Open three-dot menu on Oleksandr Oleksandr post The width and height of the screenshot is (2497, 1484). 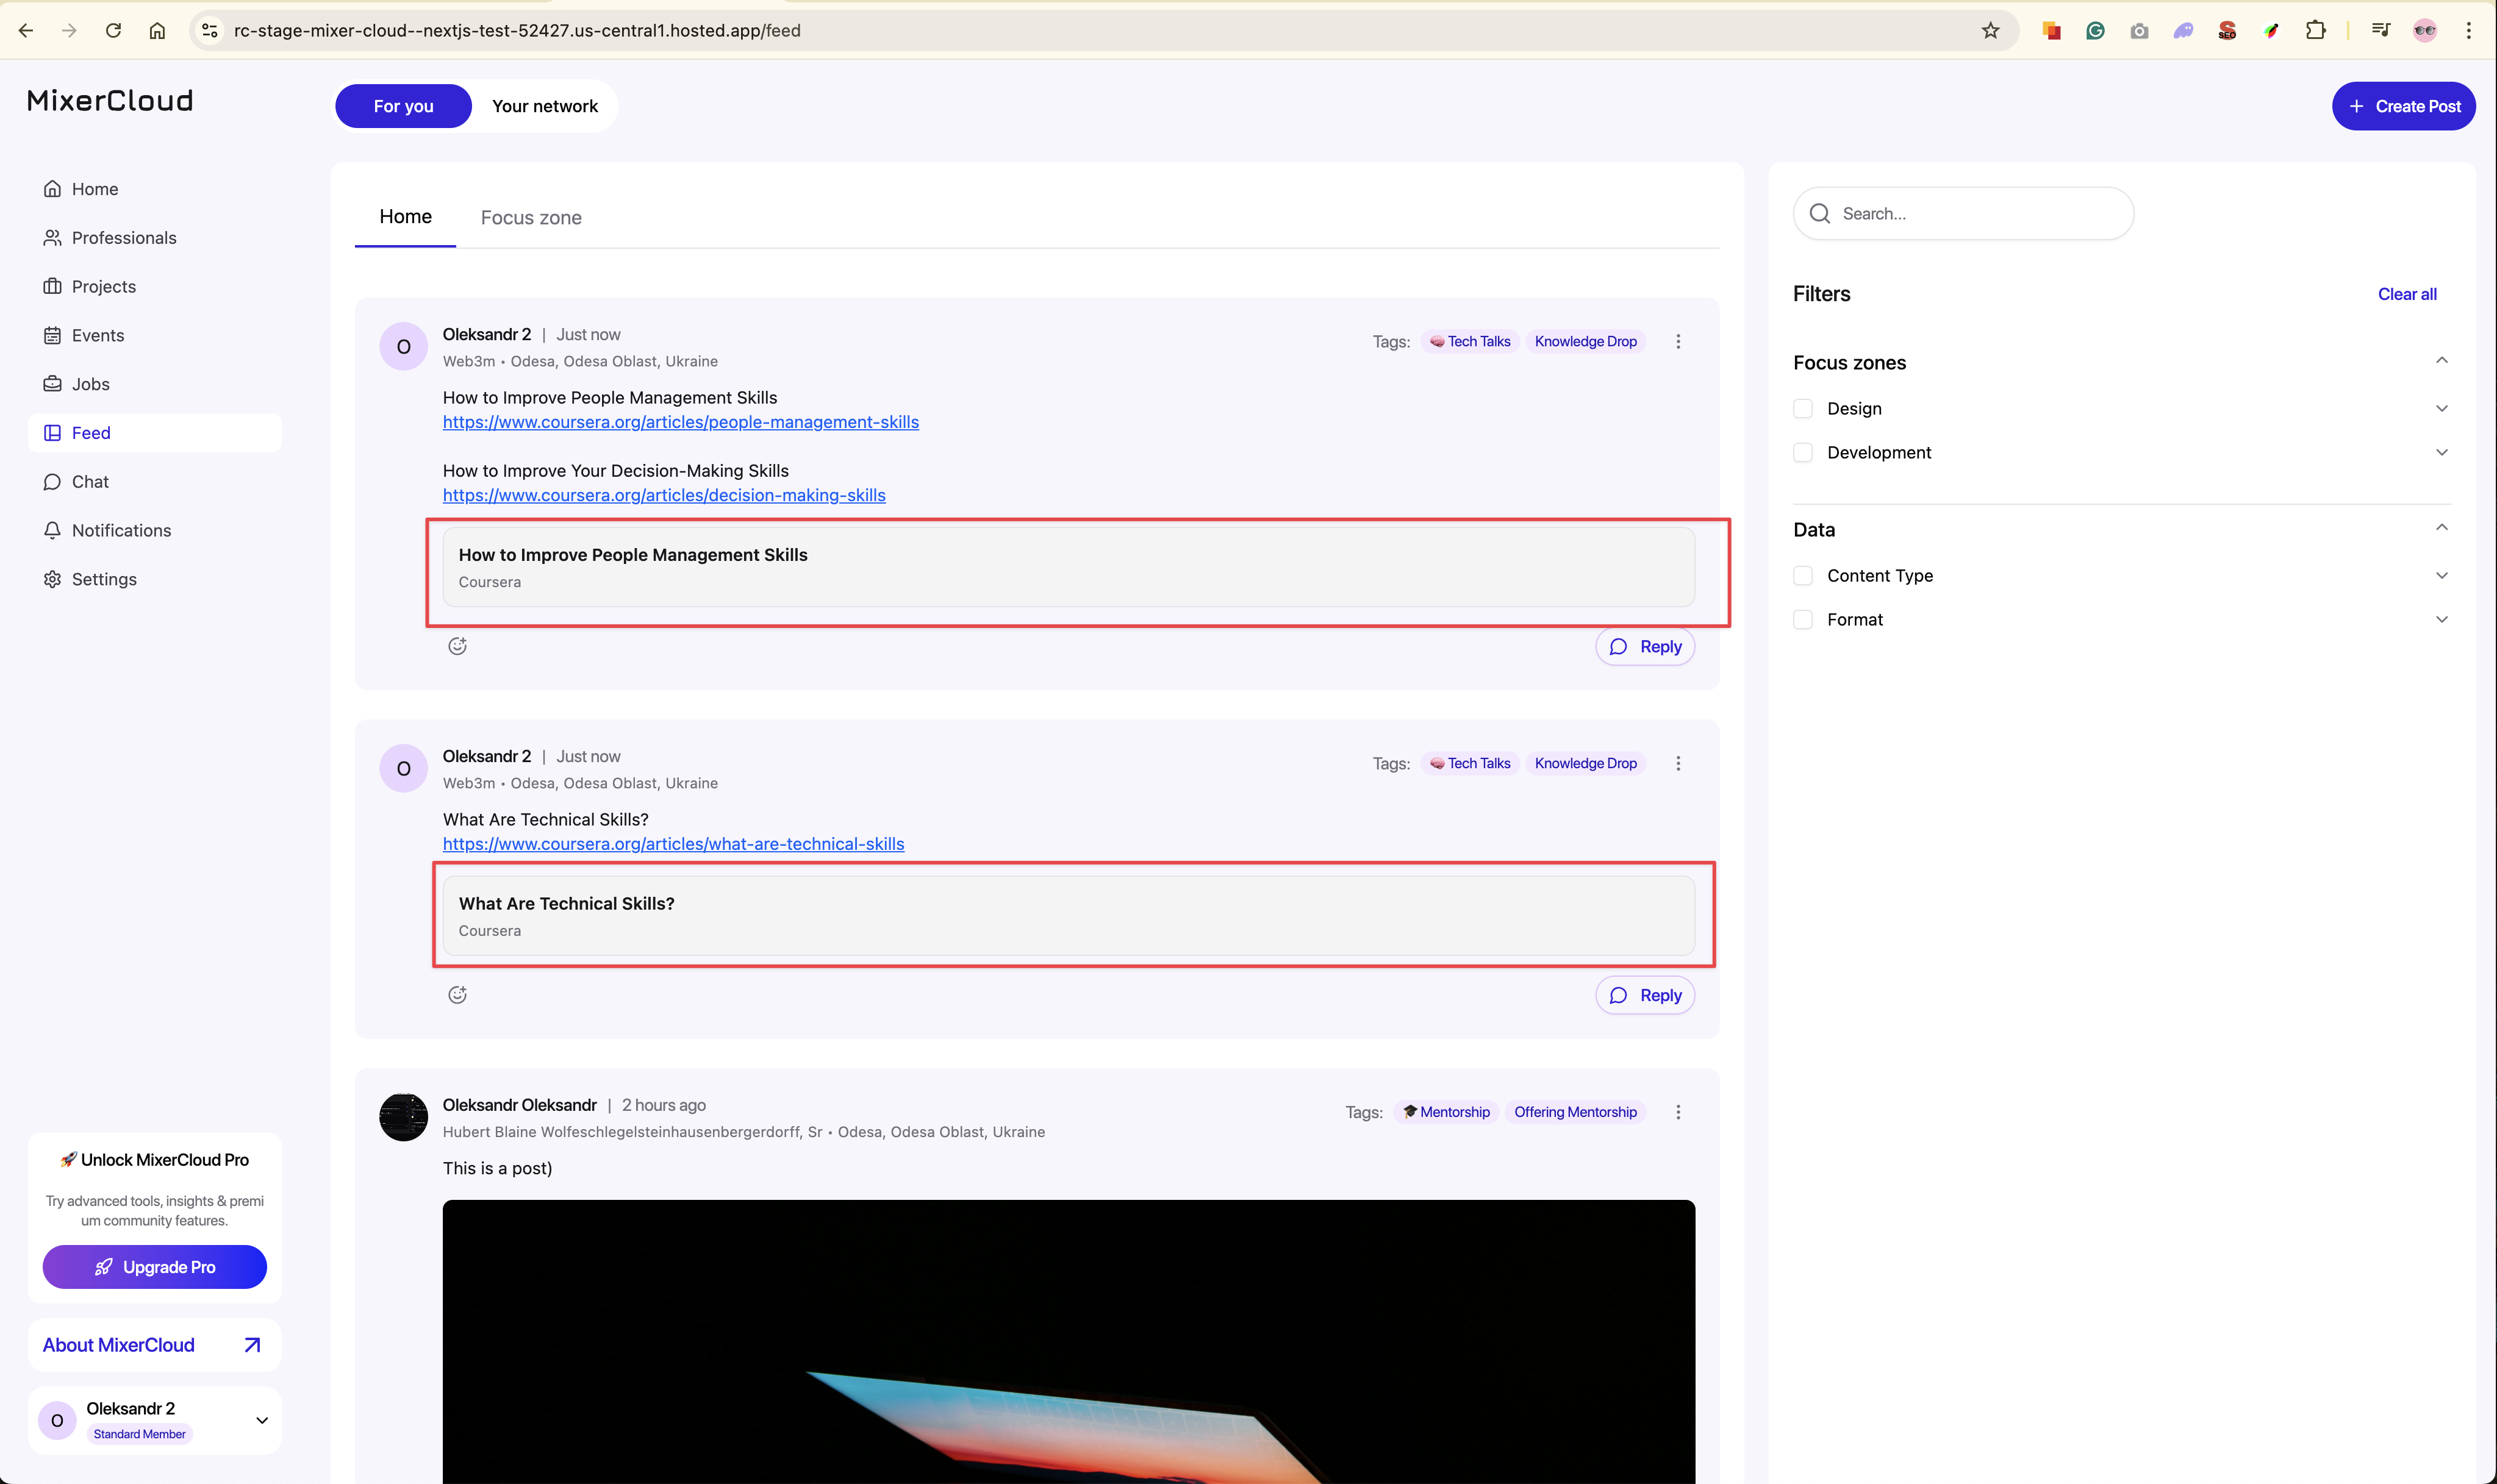point(1678,1112)
